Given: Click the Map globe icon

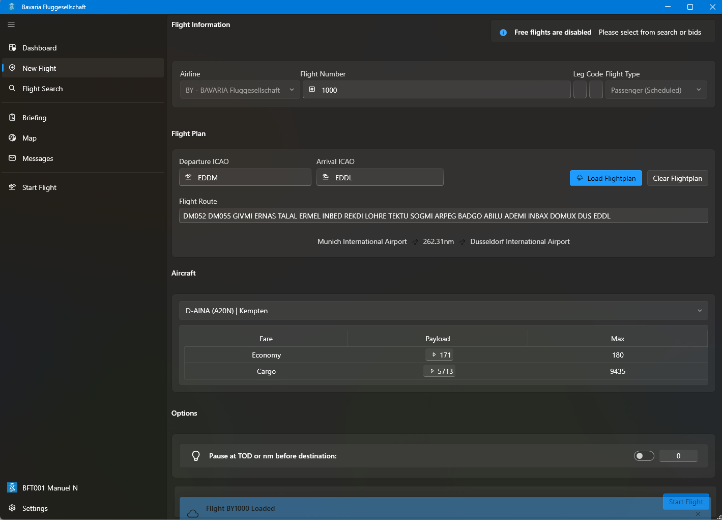Looking at the screenshot, I should click(12, 138).
